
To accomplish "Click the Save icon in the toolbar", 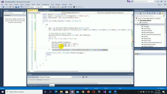I will [16, 7].
